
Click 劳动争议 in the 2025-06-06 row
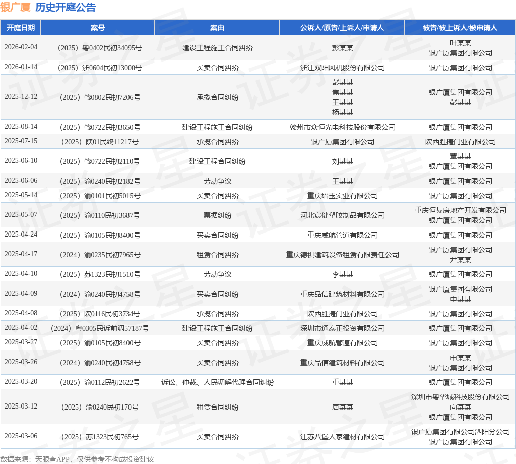coord(217,182)
